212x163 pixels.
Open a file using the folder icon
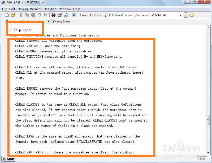coord(13,15)
